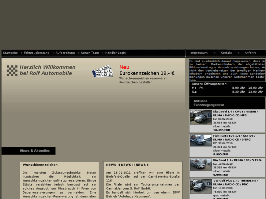Click the Mo - Fr opening hours row

point(228,88)
